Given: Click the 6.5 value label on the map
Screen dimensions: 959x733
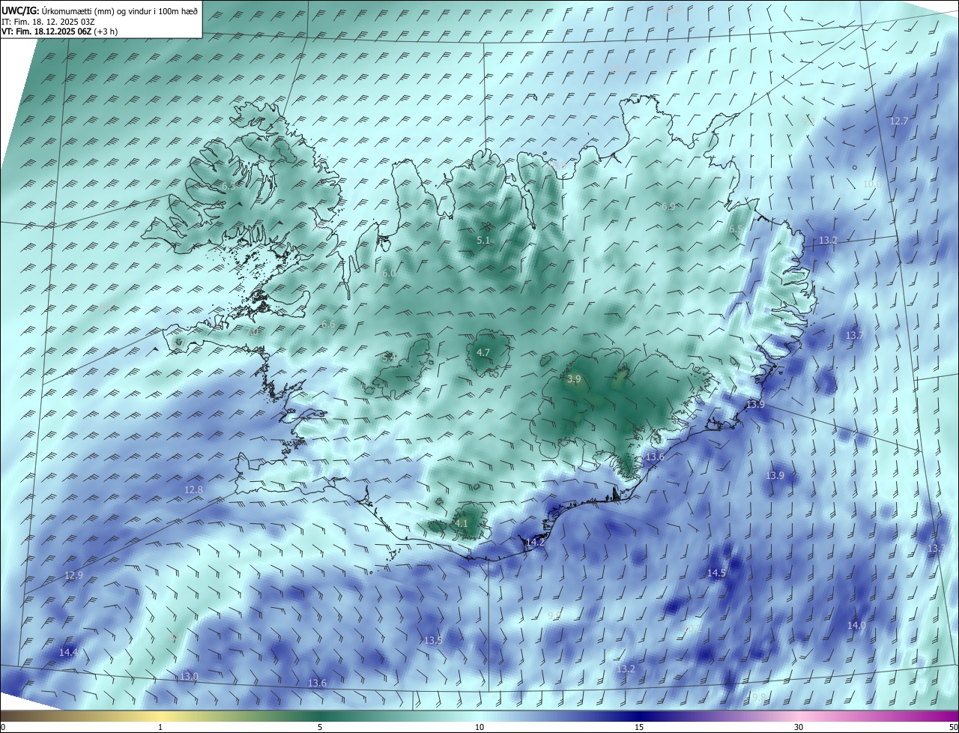Looking at the screenshot, I should (x=736, y=229).
